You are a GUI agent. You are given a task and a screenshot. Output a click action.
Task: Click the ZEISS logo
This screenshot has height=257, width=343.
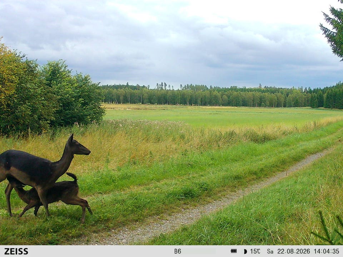point(16,251)
